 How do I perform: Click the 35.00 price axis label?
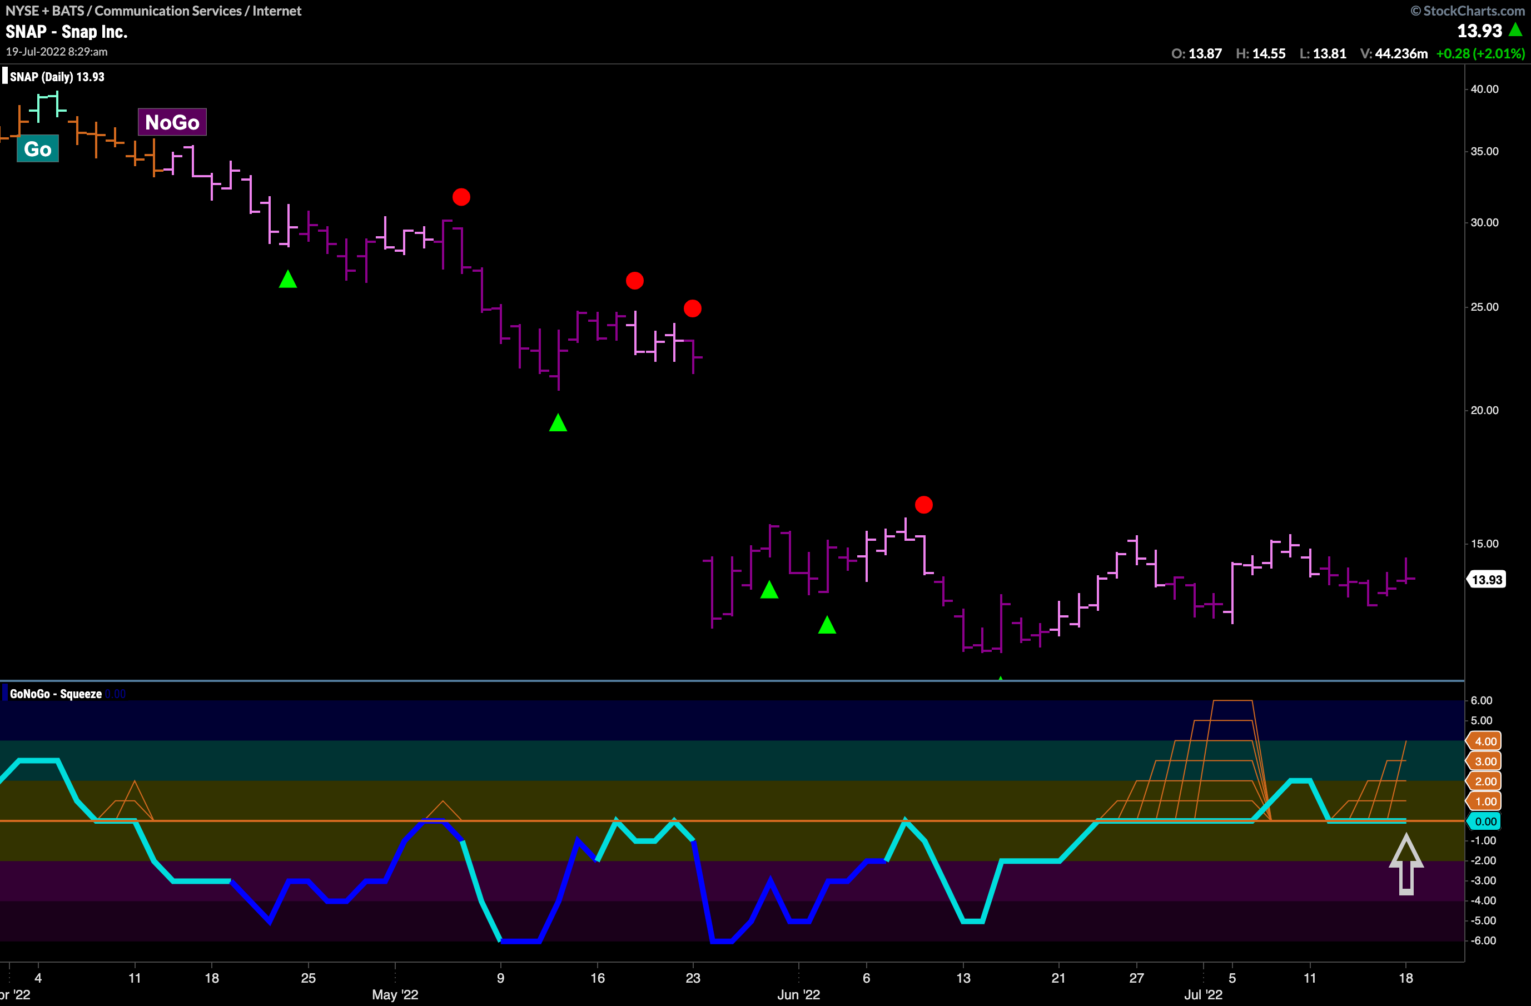pos(1484,151)
